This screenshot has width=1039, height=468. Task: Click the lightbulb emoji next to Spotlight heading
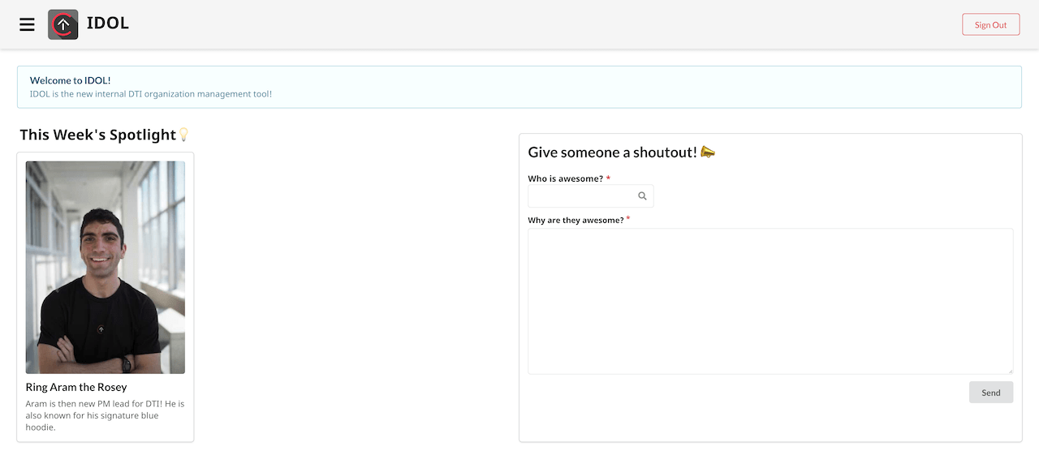click(183, 134)
